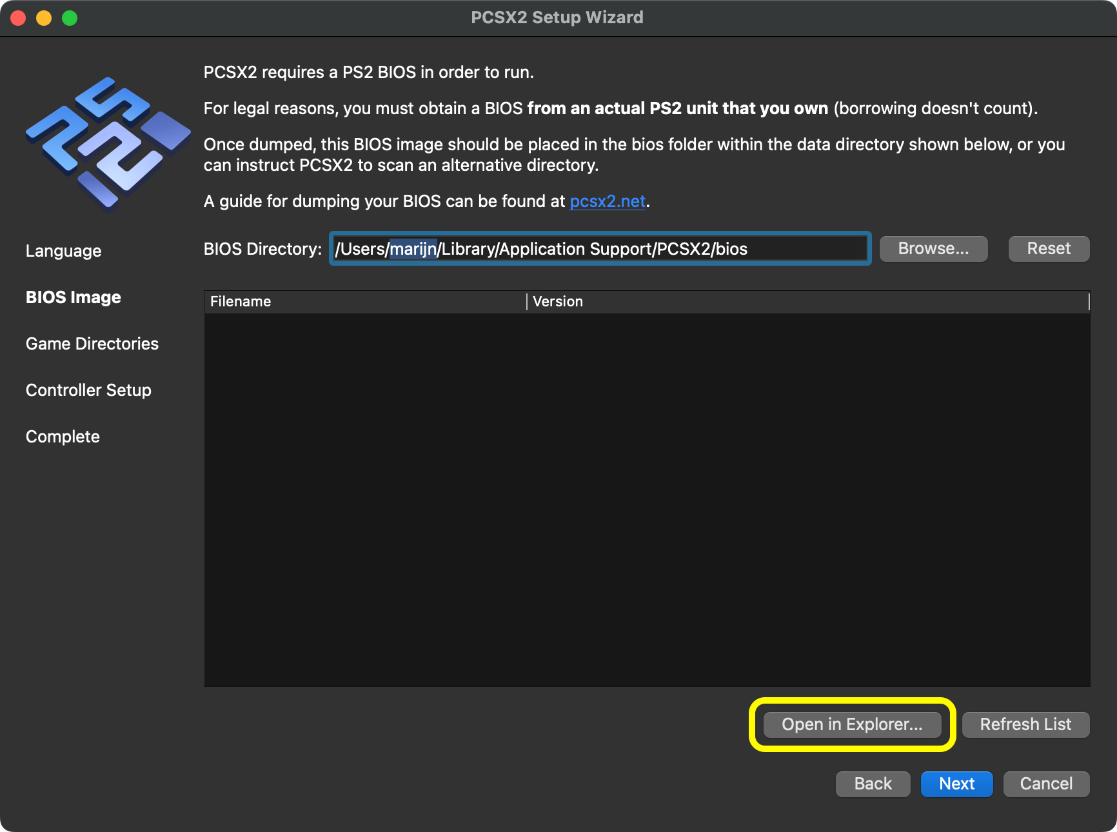Open the pcsx2.net BIOS dumping guide link
Screen dimensions: 1117x832
coord(606,201)
